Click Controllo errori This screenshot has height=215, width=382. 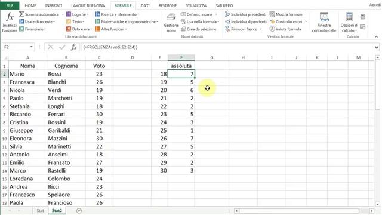coord(286,21)
